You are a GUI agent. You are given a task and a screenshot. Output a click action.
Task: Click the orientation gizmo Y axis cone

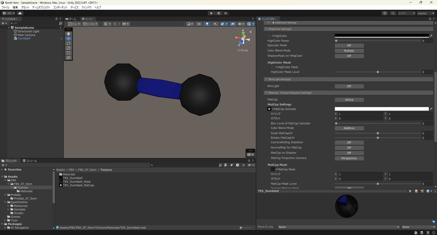pos(243,34)
